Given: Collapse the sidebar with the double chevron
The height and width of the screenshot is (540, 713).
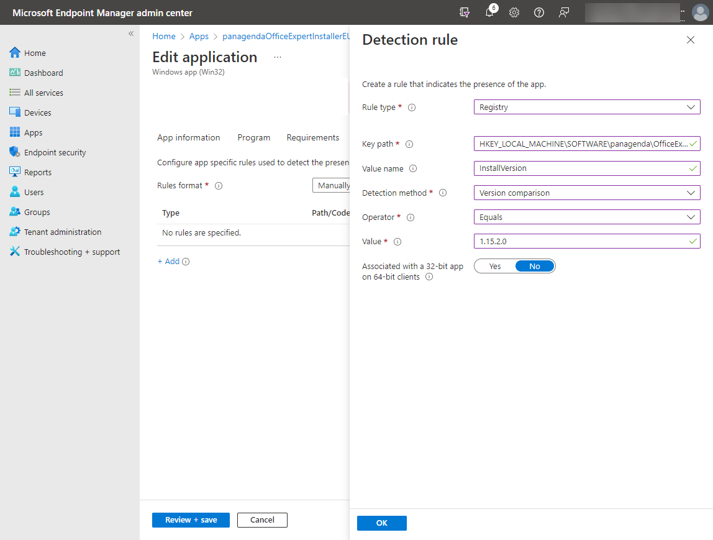Looking at the screenshot, I should pyautogui.click(x=131, y=34).
